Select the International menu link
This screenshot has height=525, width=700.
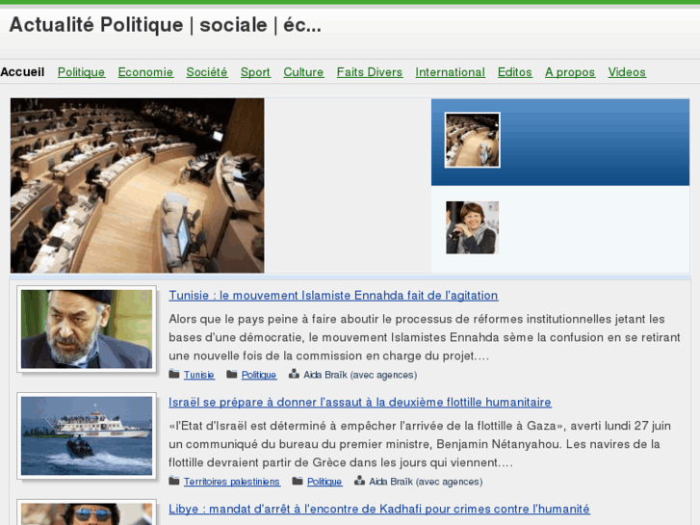(x=450, y=72)
